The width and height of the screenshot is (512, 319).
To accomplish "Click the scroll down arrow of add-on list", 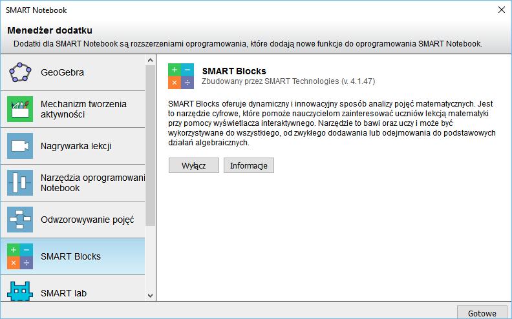I will point(150,296).
